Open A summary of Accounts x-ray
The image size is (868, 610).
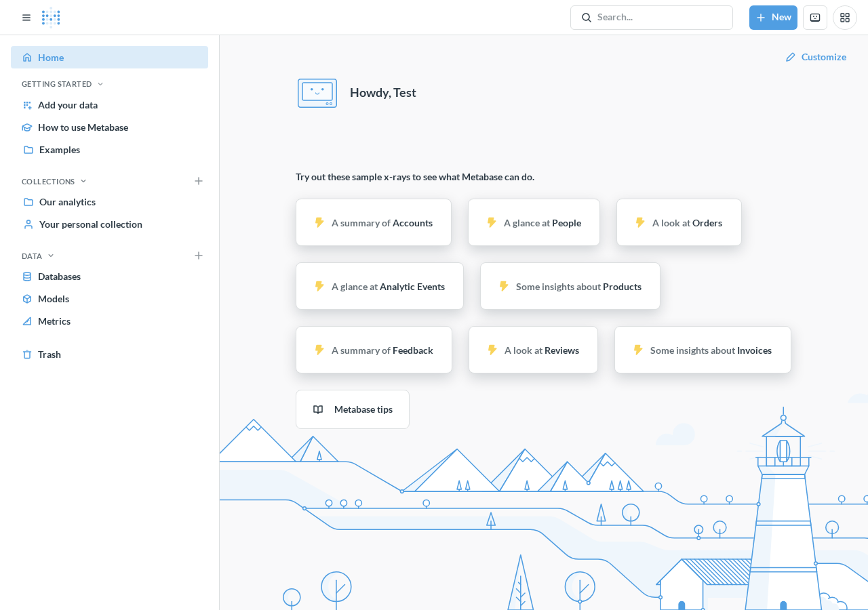pos(374,222)
